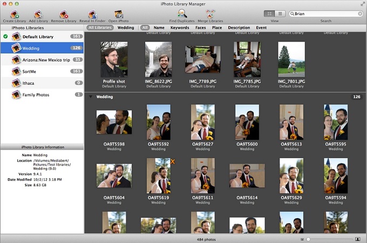The image size is (367, 243).
Task: Choose the Wedding scope filter
Action: click(x=126, y=28)
